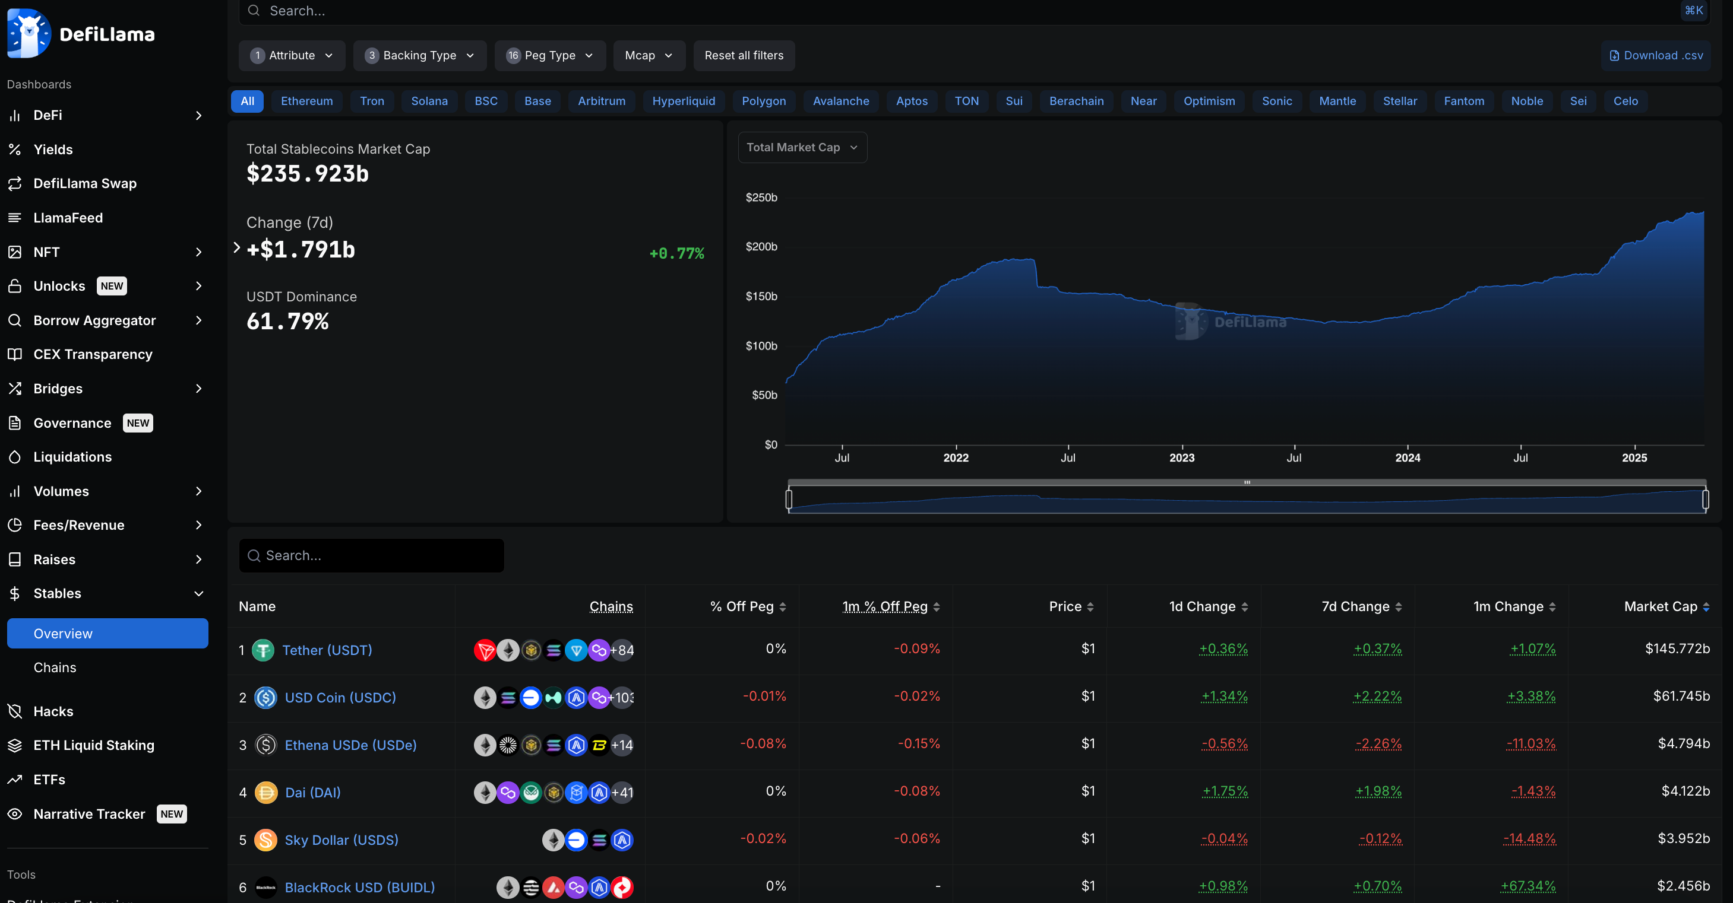Click the ETFs trend line icon
1733x903 pixels.
click(x=15, y=780)
